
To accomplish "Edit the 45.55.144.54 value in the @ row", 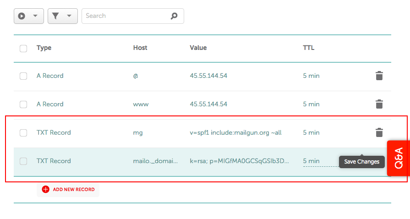I will click(208, 76).
